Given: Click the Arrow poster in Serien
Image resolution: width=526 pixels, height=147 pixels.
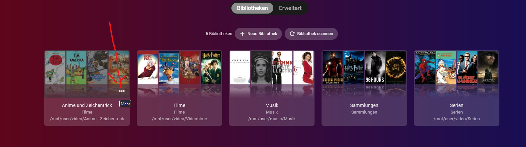Looking at the screenshot, I should [488, 68].
